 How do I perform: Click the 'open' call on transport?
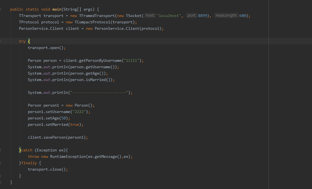(55, 48)
